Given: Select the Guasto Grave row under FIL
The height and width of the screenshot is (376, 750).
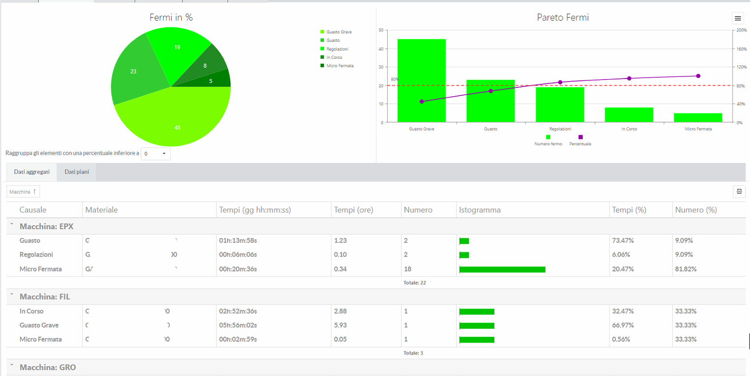Looking at the screenshot, I should (376, 325).
